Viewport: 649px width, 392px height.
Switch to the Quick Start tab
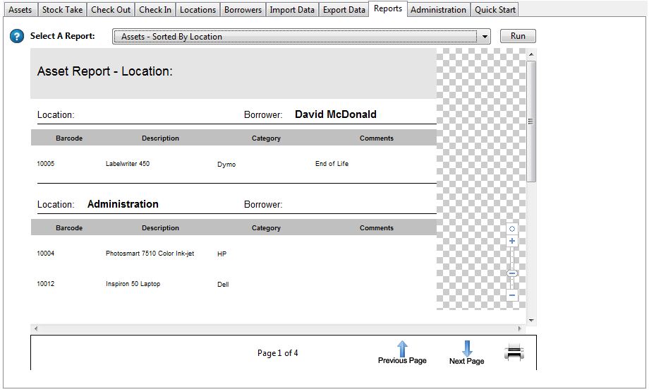(495, 10)
